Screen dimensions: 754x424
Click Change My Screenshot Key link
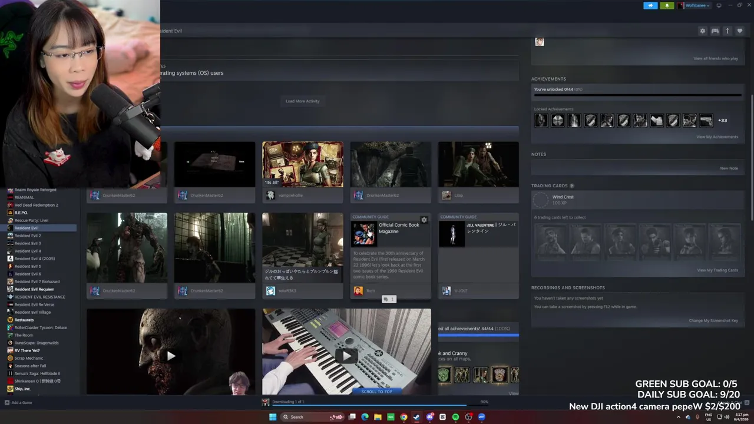(x=713, y=320)
